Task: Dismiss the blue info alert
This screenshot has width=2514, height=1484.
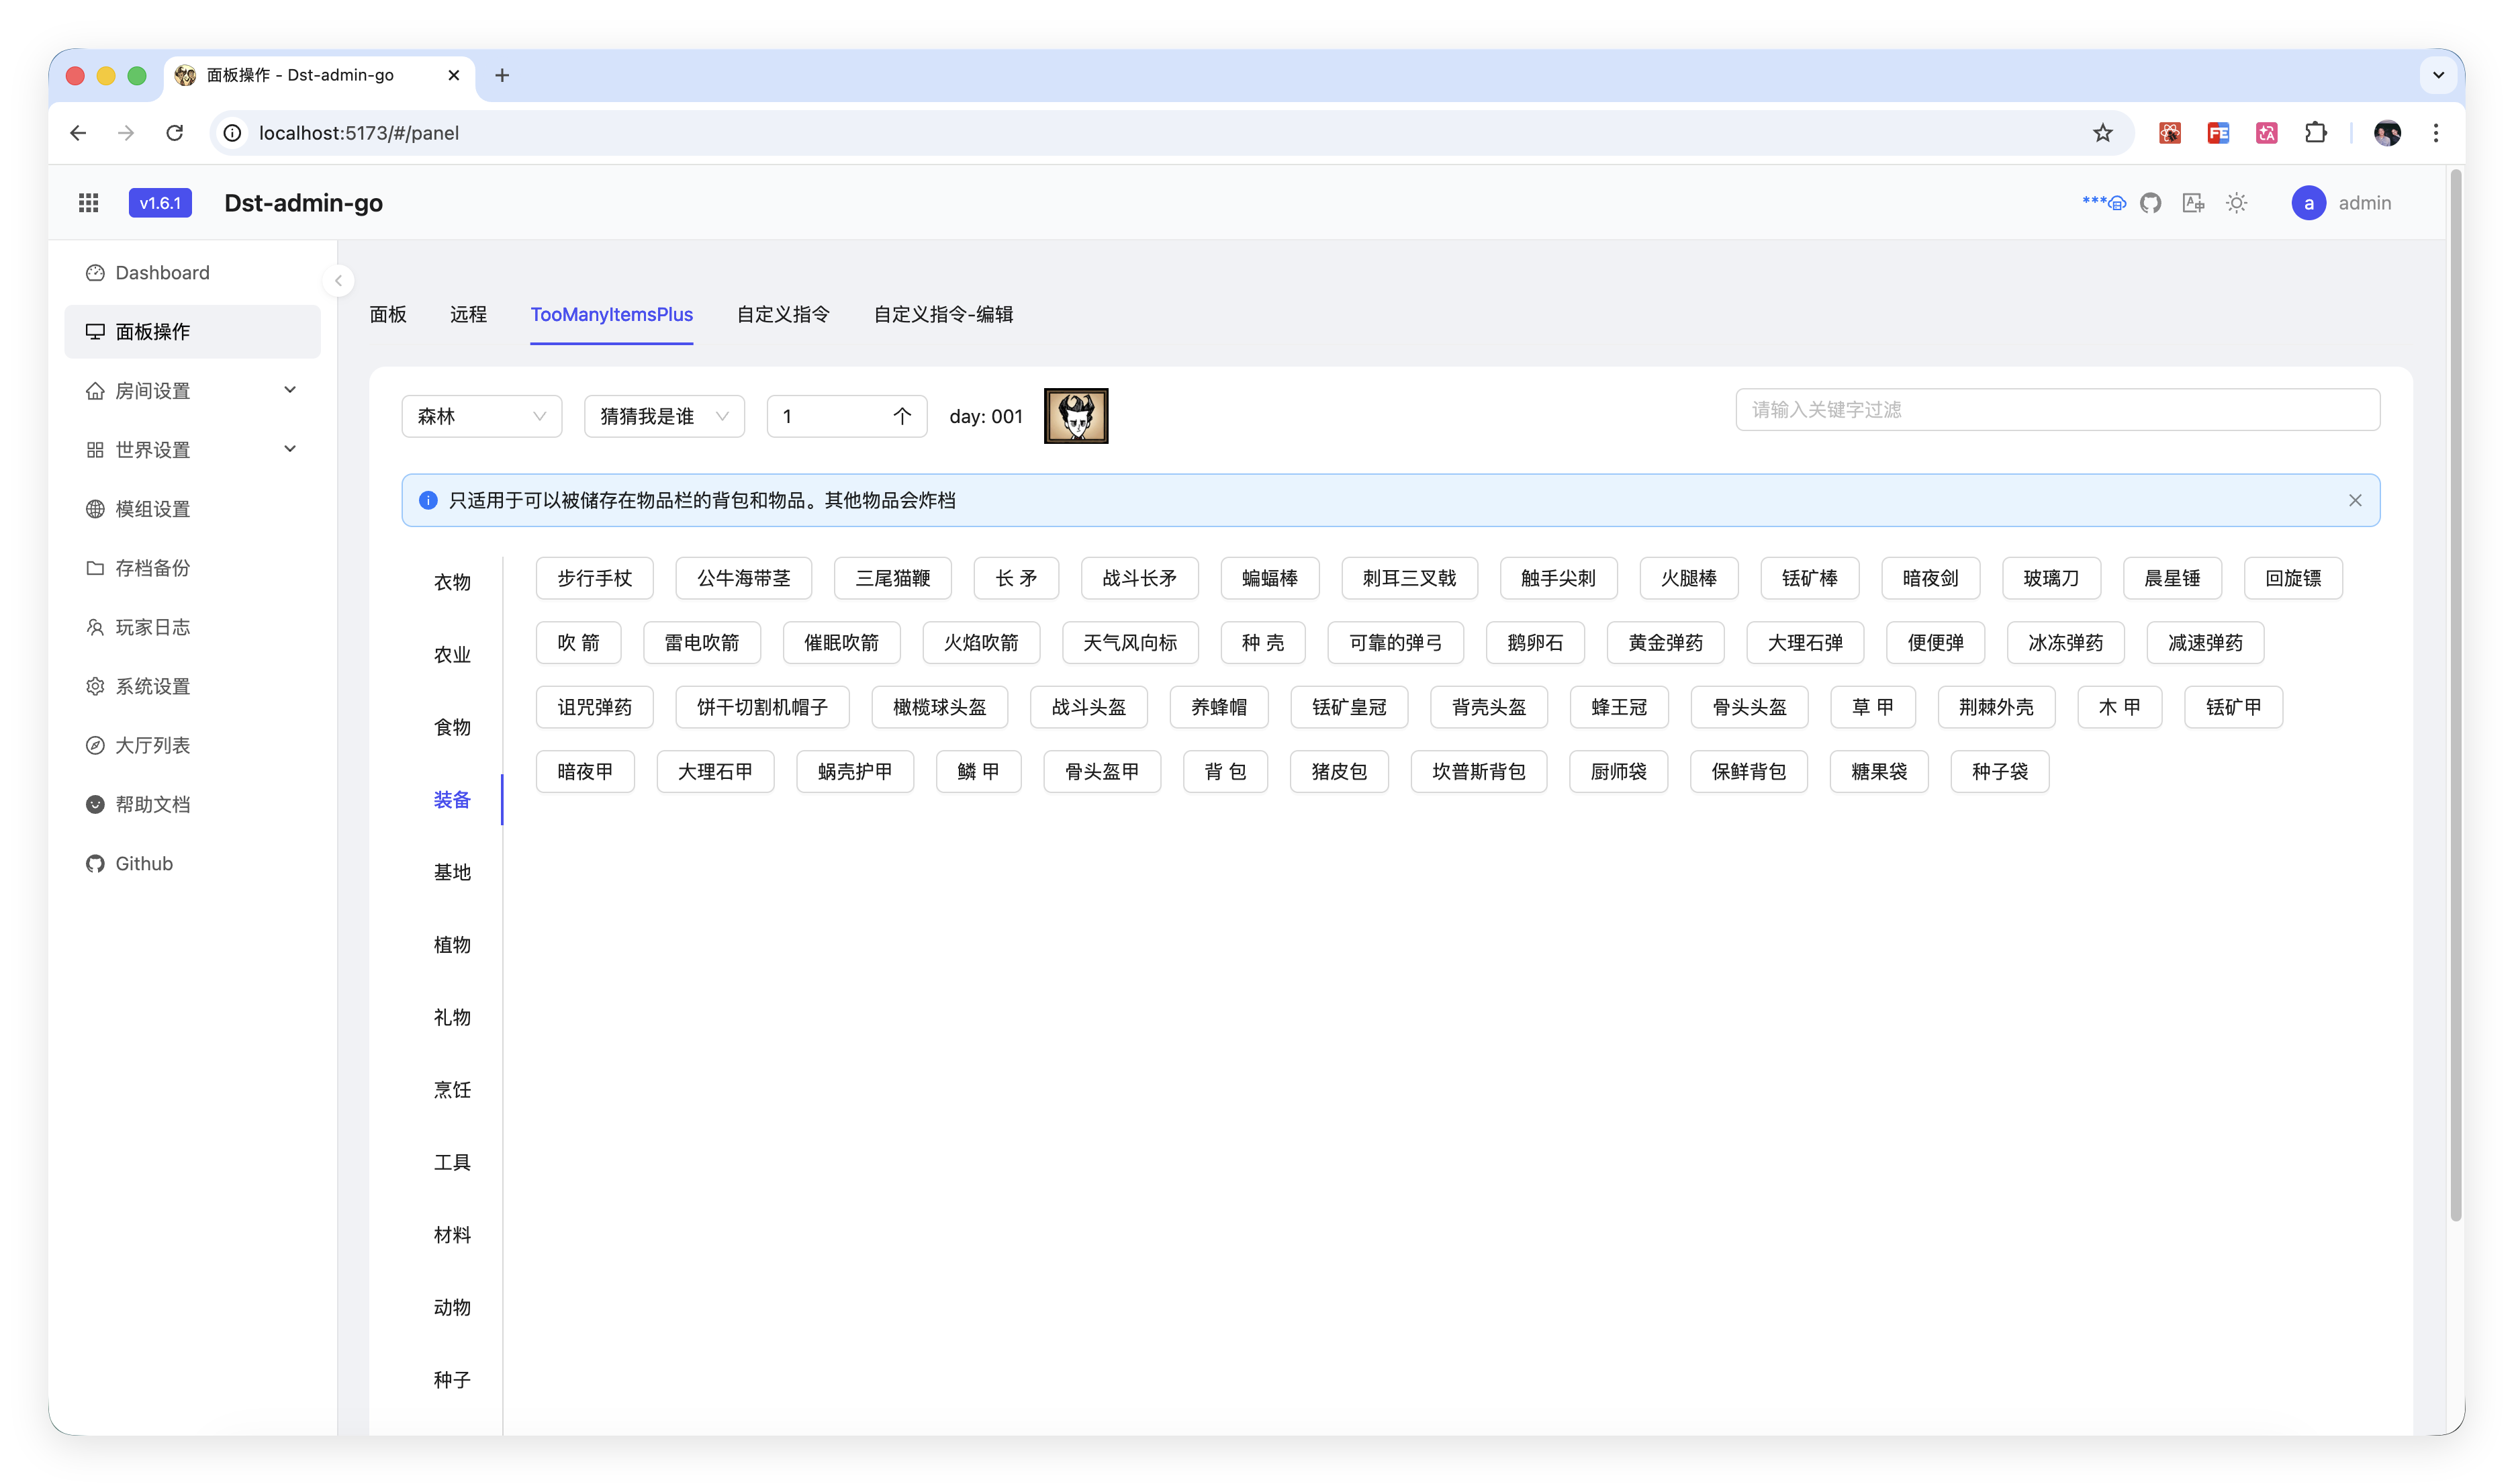Action: [2355, 500]
